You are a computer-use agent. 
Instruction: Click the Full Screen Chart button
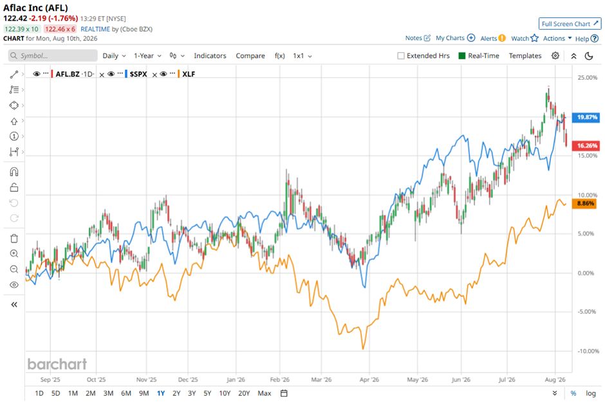570,24
